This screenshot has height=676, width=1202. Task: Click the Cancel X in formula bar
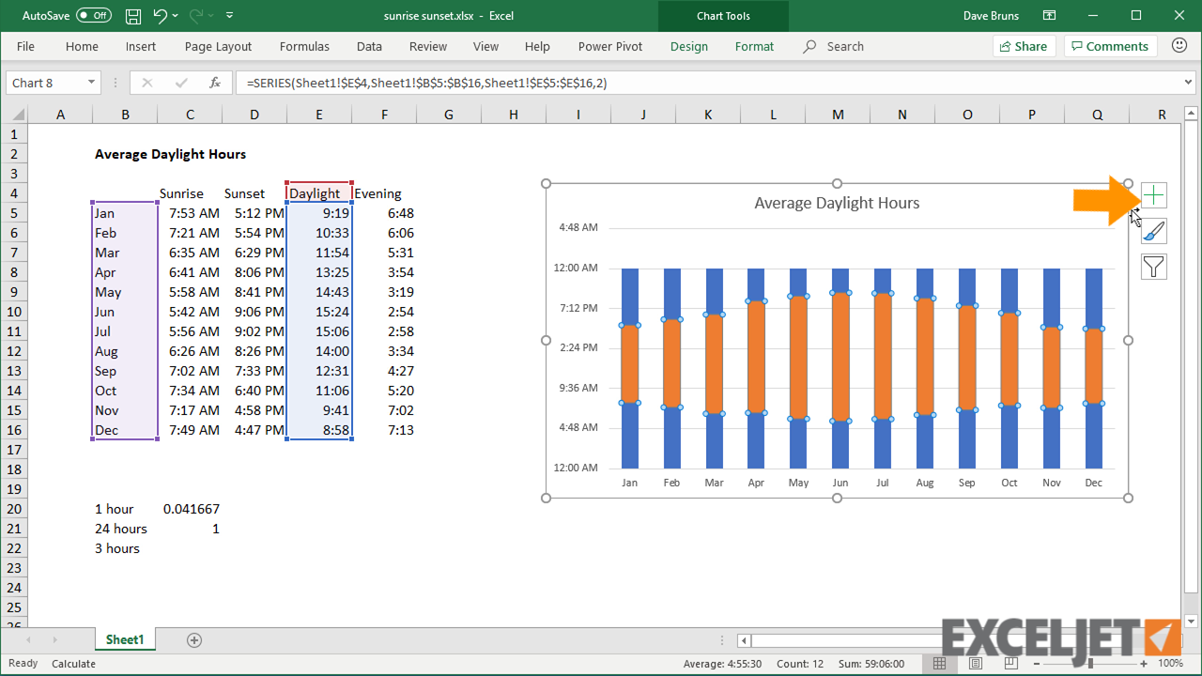[x=146, y=83]
